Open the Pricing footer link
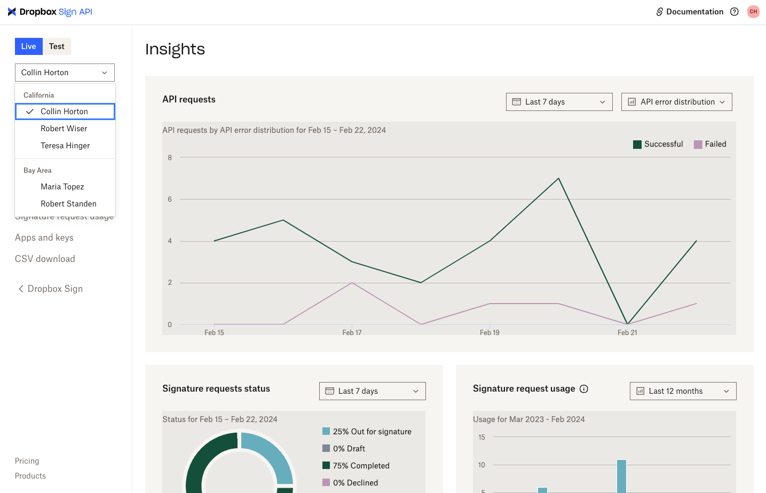 (x=27, y=461)
